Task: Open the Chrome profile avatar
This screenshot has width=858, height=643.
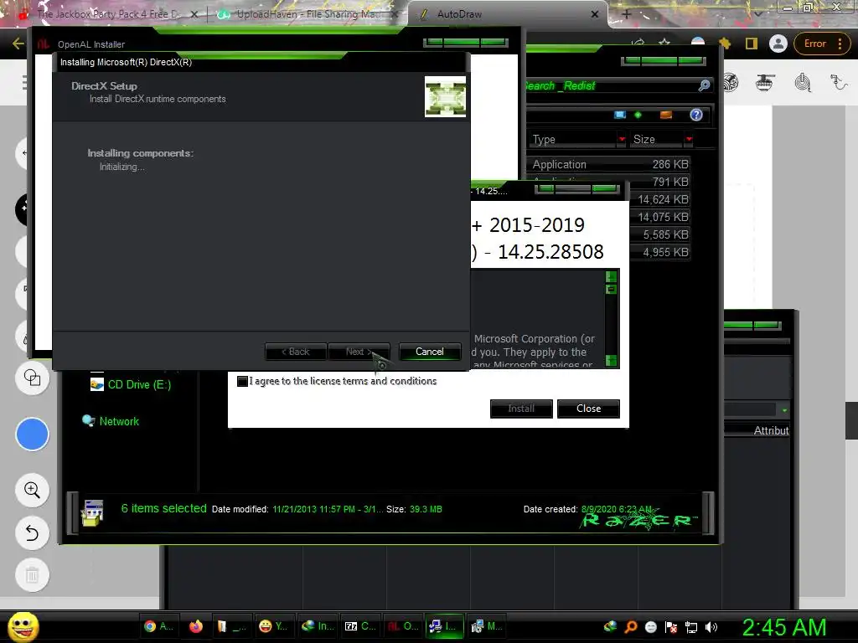Action: (x=778, y=44)
